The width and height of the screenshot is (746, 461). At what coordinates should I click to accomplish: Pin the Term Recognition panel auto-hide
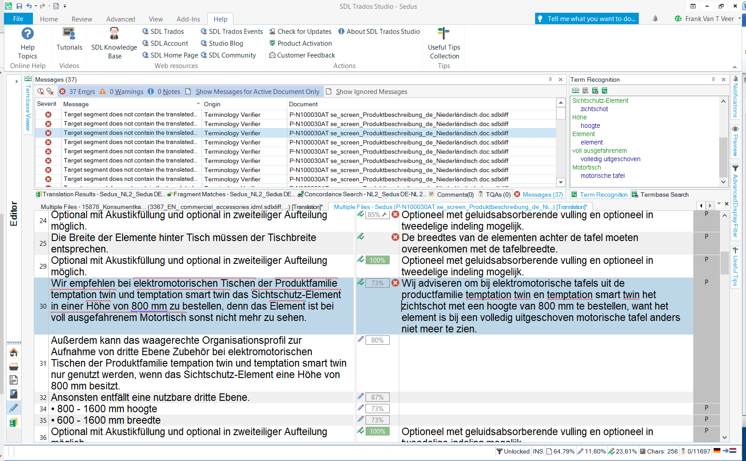click(713, 79)
